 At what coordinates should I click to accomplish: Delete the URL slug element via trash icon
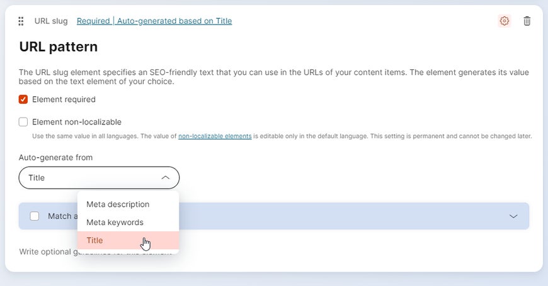pyautogui.click(x=527, y=21)
